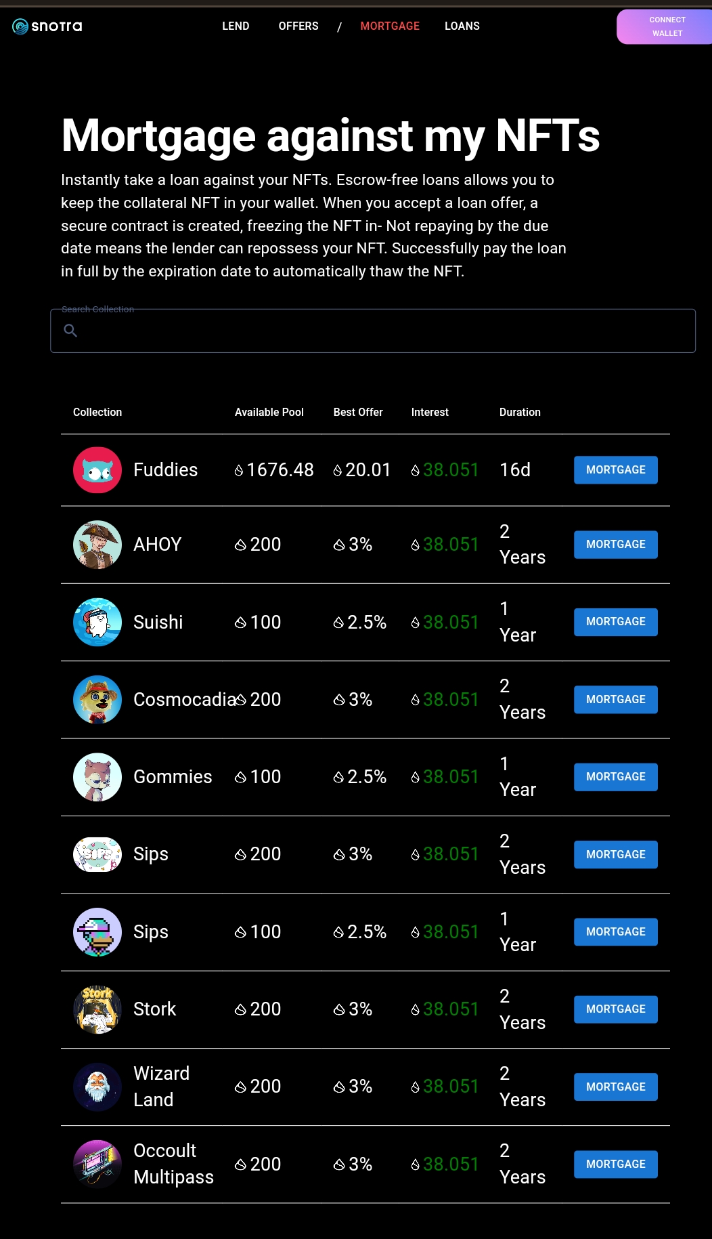Image resolution: width=712 pixels, height=1239 pixels.
Task: Click the Fuddies collection avatar
Action: [x=97, y=469]
